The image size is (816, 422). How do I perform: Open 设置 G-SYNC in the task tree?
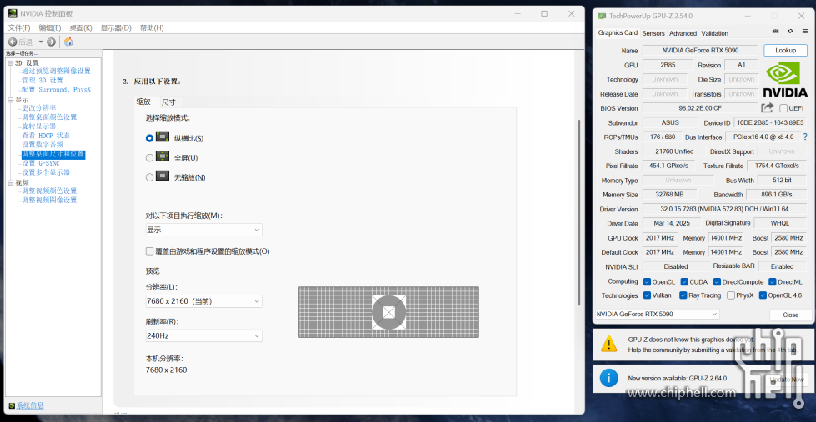(x=43, y=163)
